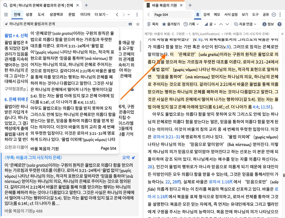Open the 율법 > 4. search result heading
This screenshot has width=285, height=218.
point(16,35)
